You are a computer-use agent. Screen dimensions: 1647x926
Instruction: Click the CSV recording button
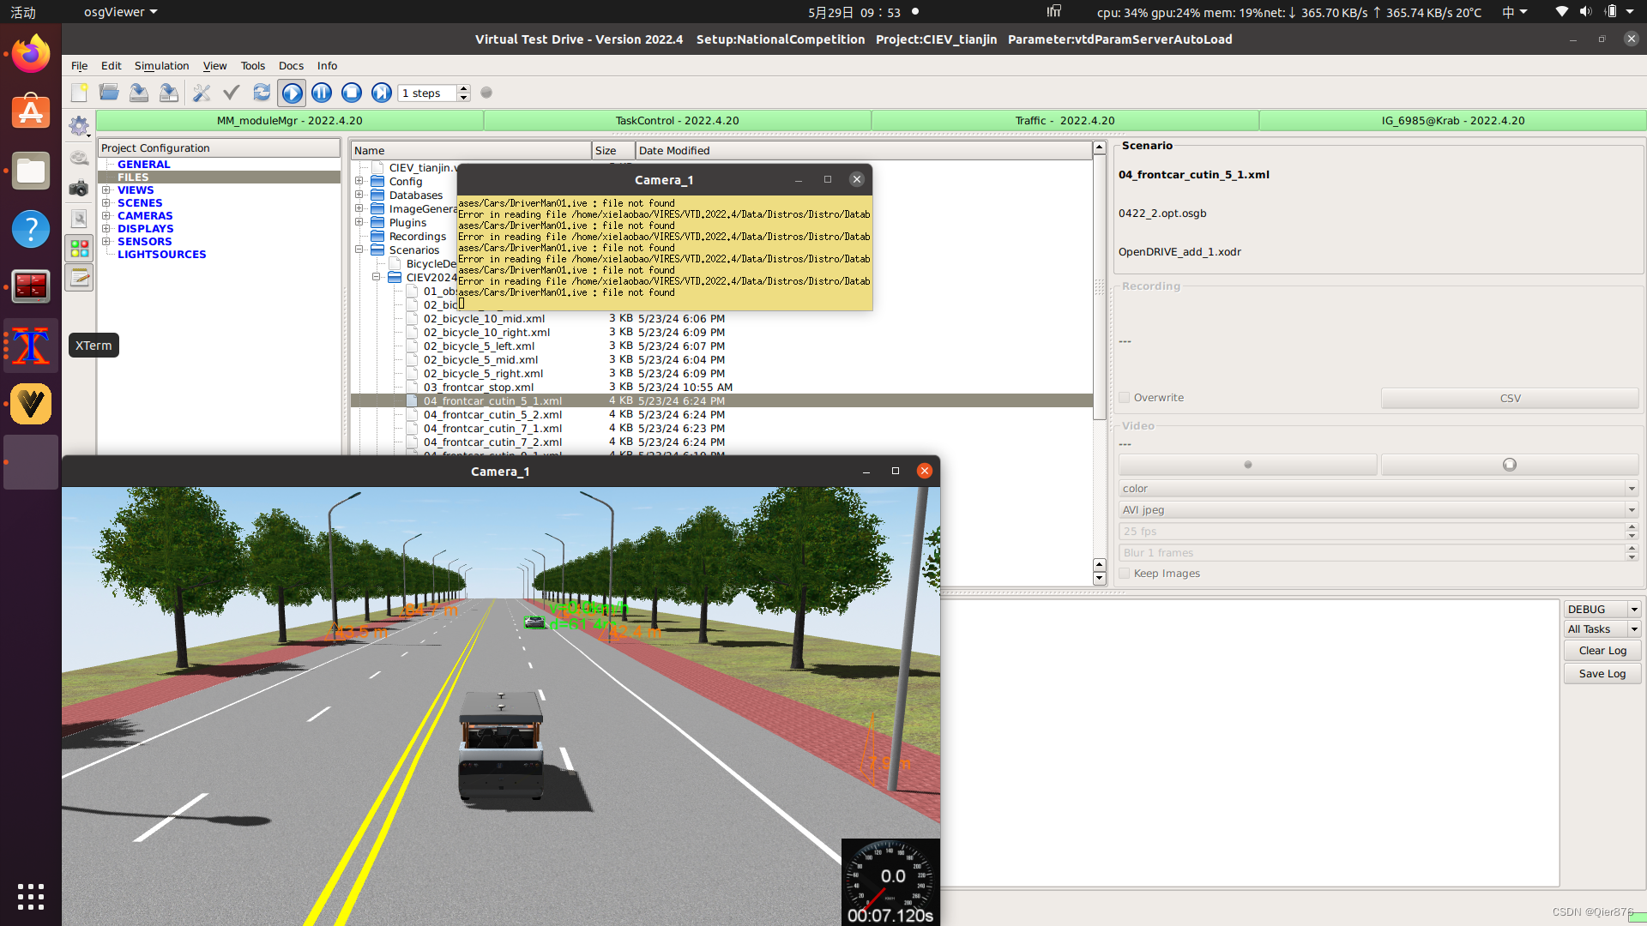click(x=1510, y=399)
